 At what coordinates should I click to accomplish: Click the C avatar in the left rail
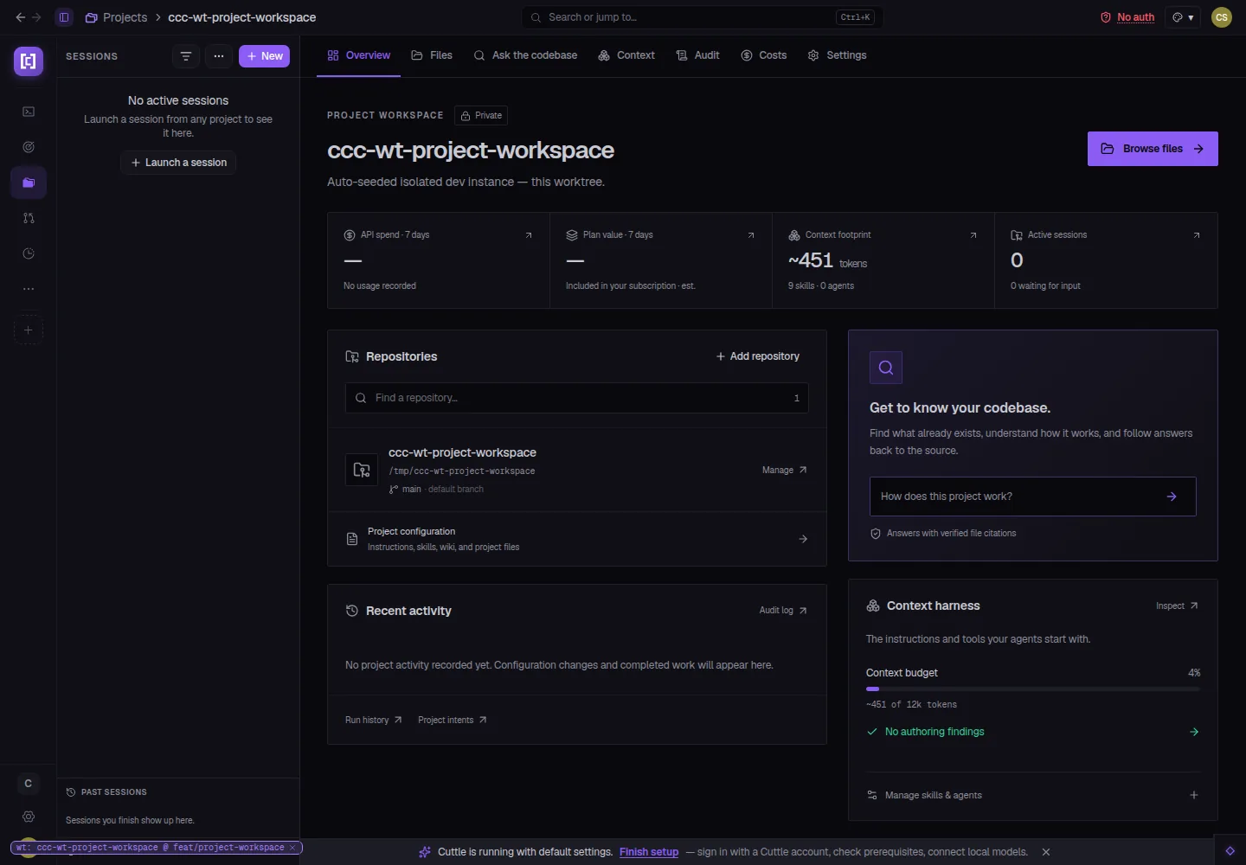29,784
